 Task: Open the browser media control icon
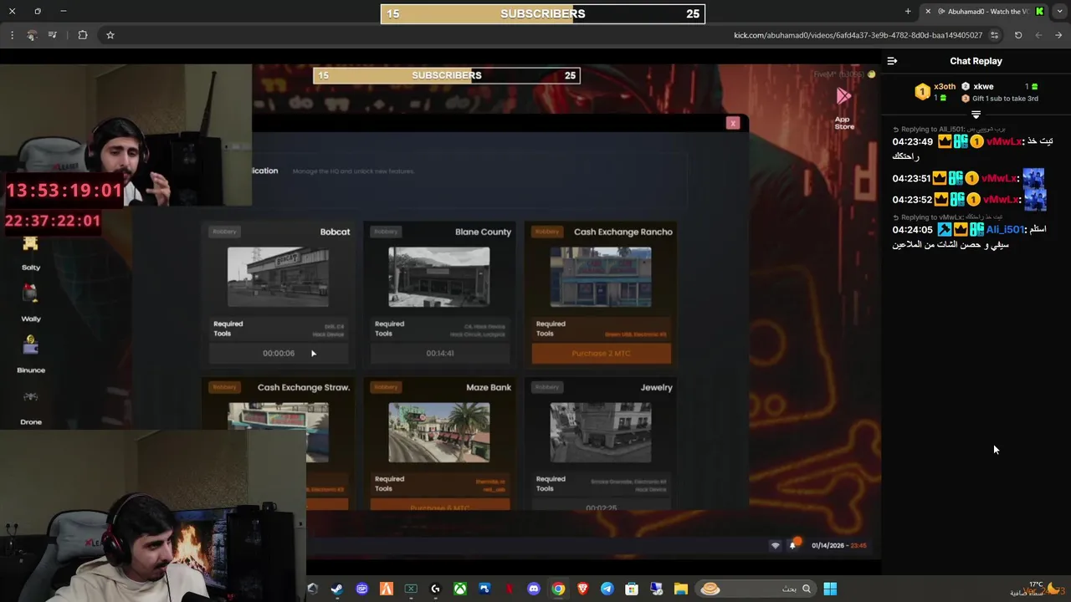click(x=53, y=35)
